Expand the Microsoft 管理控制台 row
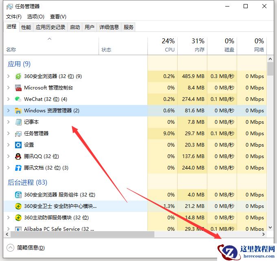This screenshot has width=277, height=261. (8, 87)
